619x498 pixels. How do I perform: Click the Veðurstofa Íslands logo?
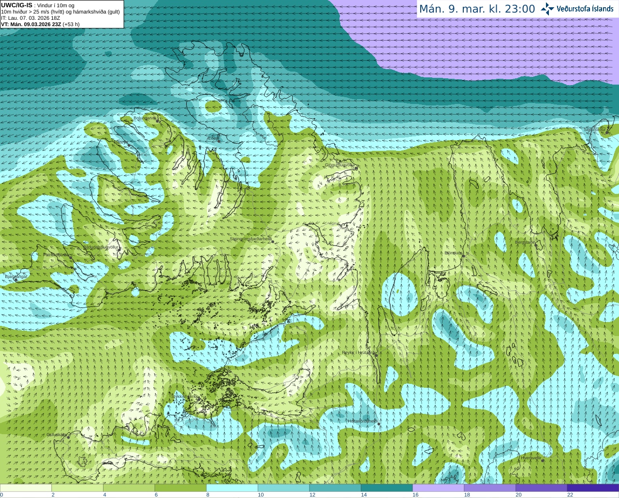tap(577, 9)
